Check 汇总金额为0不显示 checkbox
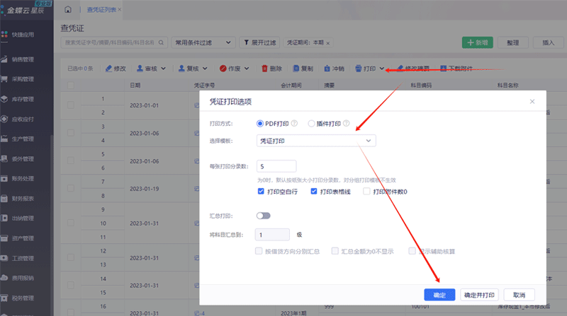 (335, 251)
